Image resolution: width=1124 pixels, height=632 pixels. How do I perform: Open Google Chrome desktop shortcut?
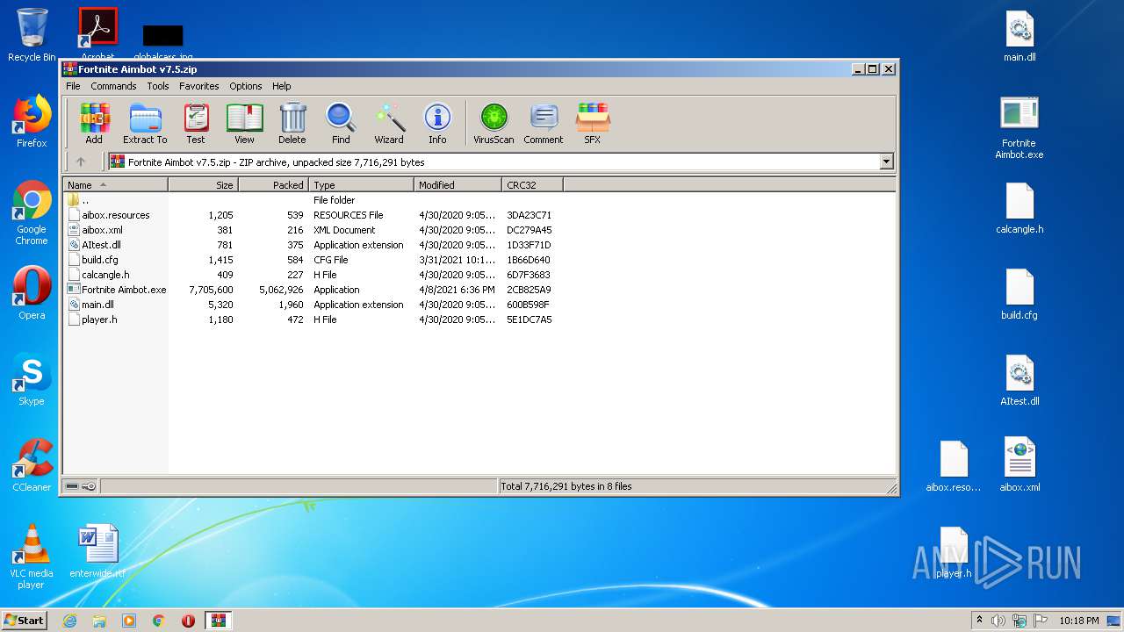32,212
